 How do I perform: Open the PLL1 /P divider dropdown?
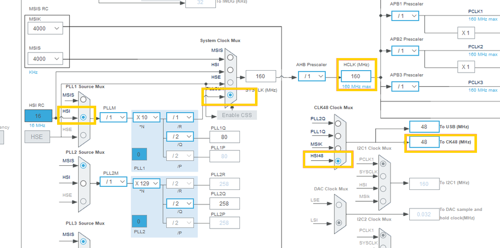point(180,156)
